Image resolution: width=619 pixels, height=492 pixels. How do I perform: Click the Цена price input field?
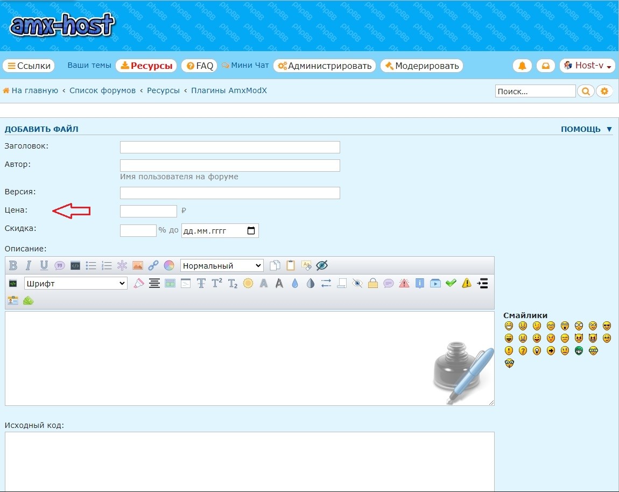click(x=148, y=211)
